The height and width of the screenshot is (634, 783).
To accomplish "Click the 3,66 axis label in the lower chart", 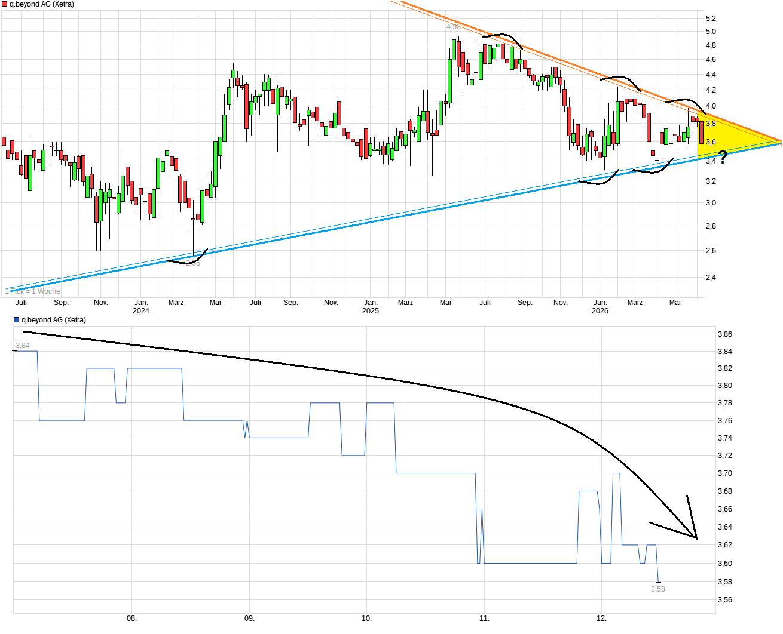I will 724,509.
